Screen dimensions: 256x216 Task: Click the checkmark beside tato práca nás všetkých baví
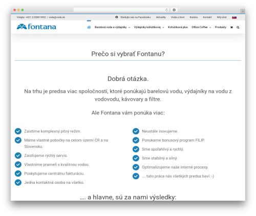coord(136,176)
